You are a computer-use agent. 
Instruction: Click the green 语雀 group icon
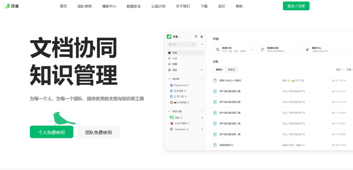pos(172,118)
